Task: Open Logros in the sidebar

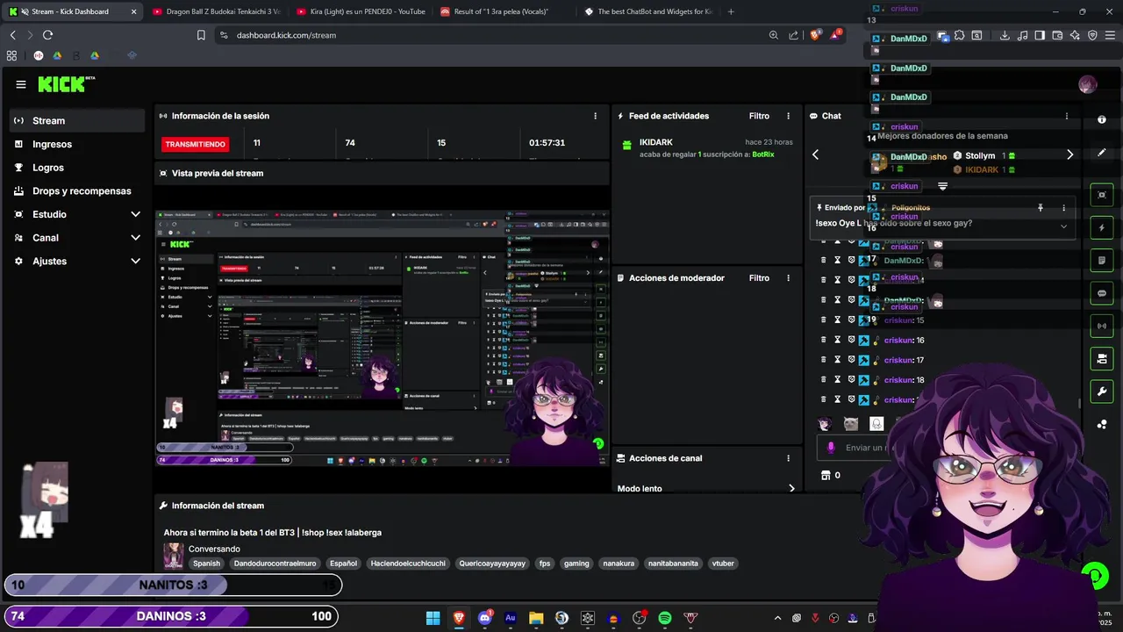Action: (77, 168)
